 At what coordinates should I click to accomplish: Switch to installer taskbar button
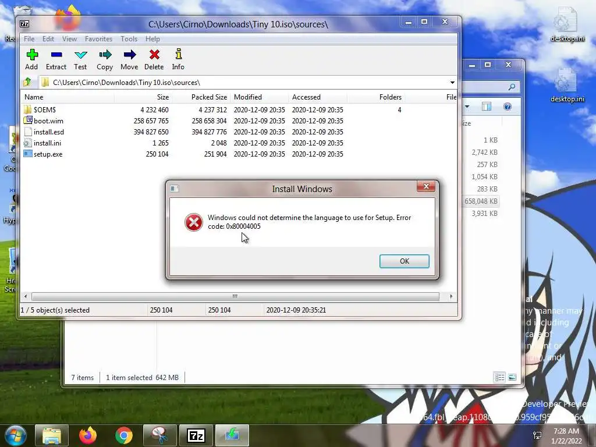coord(232,435)
